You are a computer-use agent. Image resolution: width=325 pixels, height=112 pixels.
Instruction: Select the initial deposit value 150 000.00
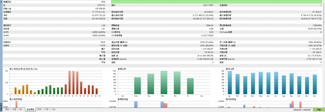tap(100, 8)
